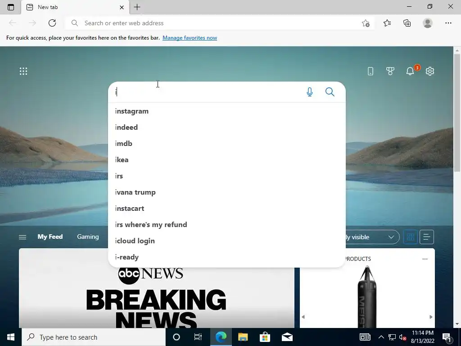
Task: Select the ivana trump suggestion
Action: tap(227, 192)
